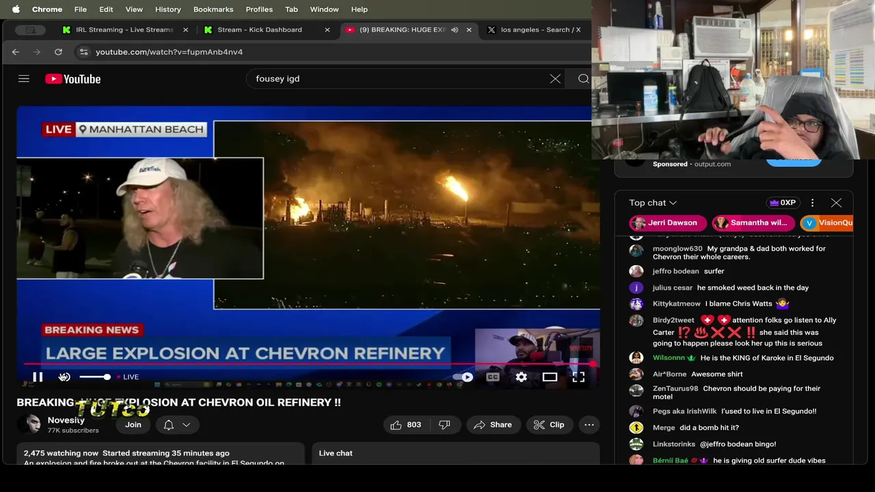The width and height of the screenshot is (875, 492).
Task: Clear the YouTube search box
Action: tap(555, 79)
